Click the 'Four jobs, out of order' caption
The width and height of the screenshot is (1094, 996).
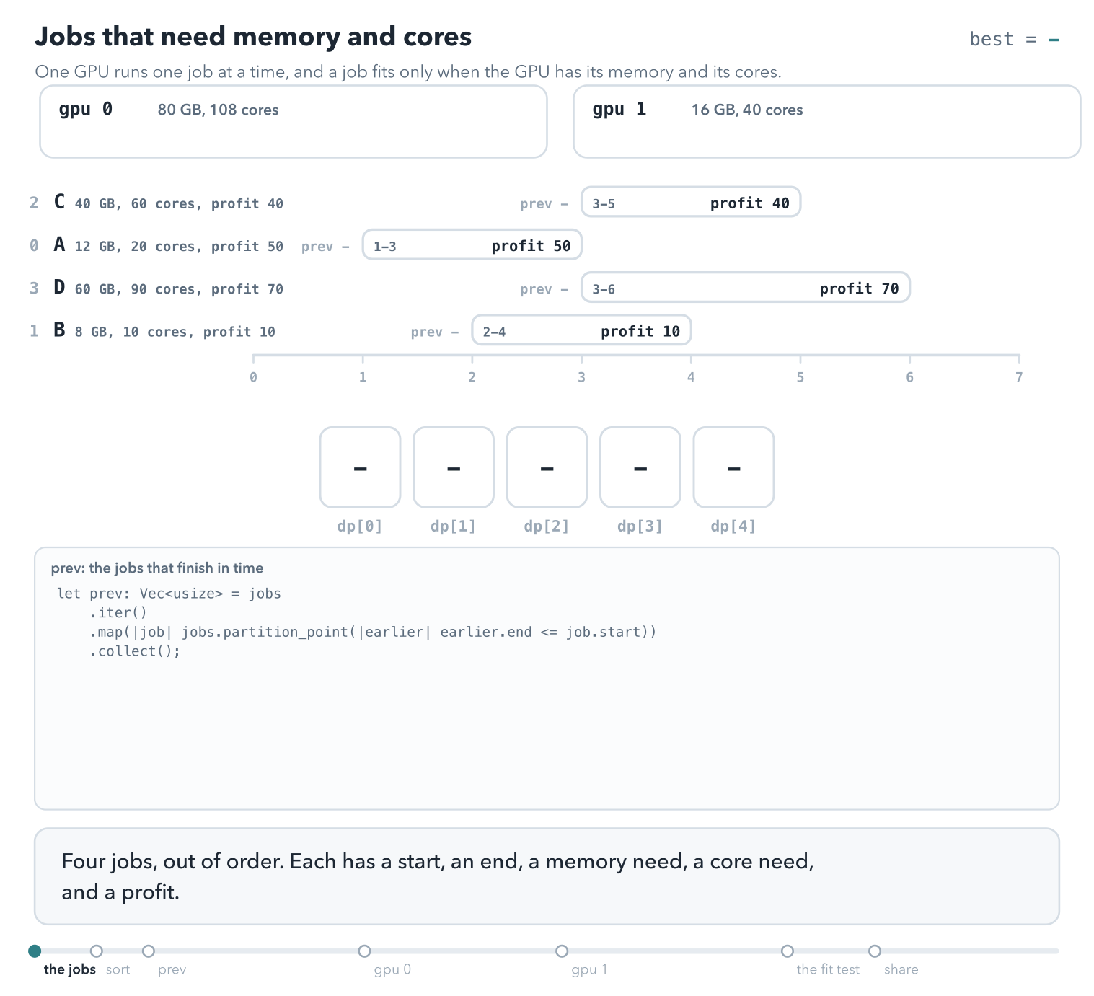pyautogui.click(x=438, y=876)
